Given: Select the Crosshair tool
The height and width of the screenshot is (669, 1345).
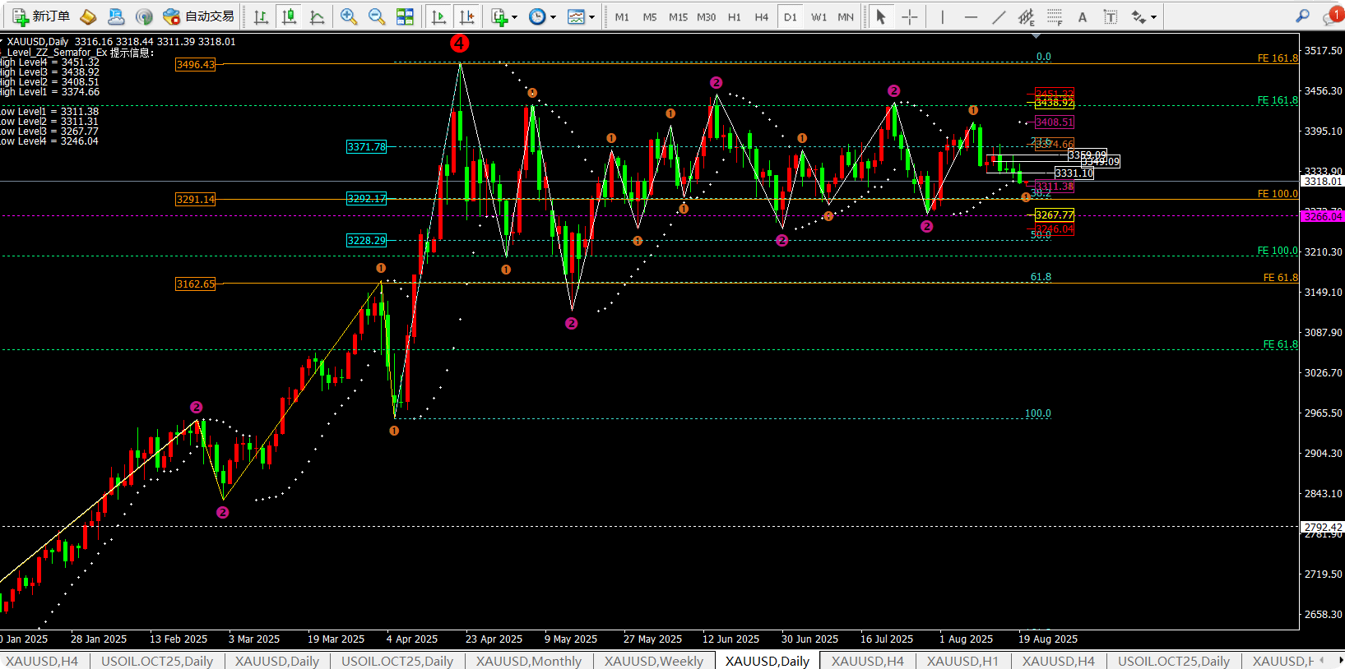Looking at the screenshot, I should (x=909, y=16).
